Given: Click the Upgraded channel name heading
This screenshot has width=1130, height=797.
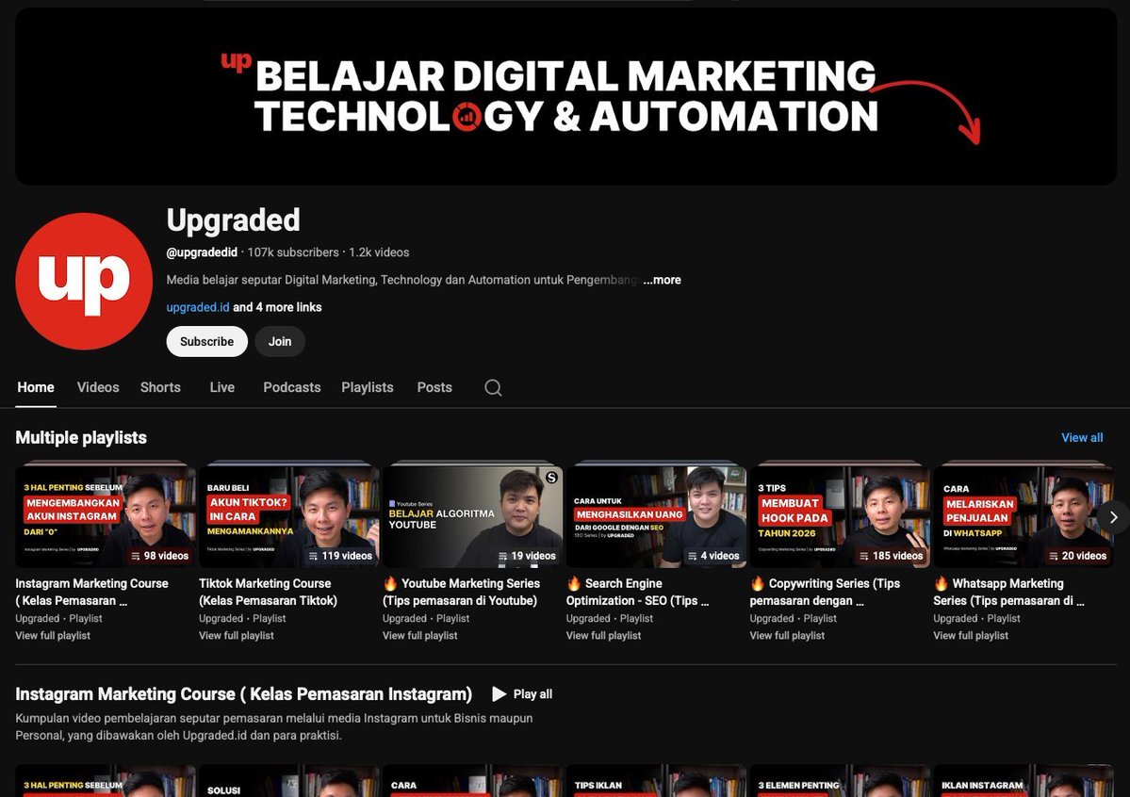Looking at the screenshot, I should pyautogui.click(x=234, y=220).
